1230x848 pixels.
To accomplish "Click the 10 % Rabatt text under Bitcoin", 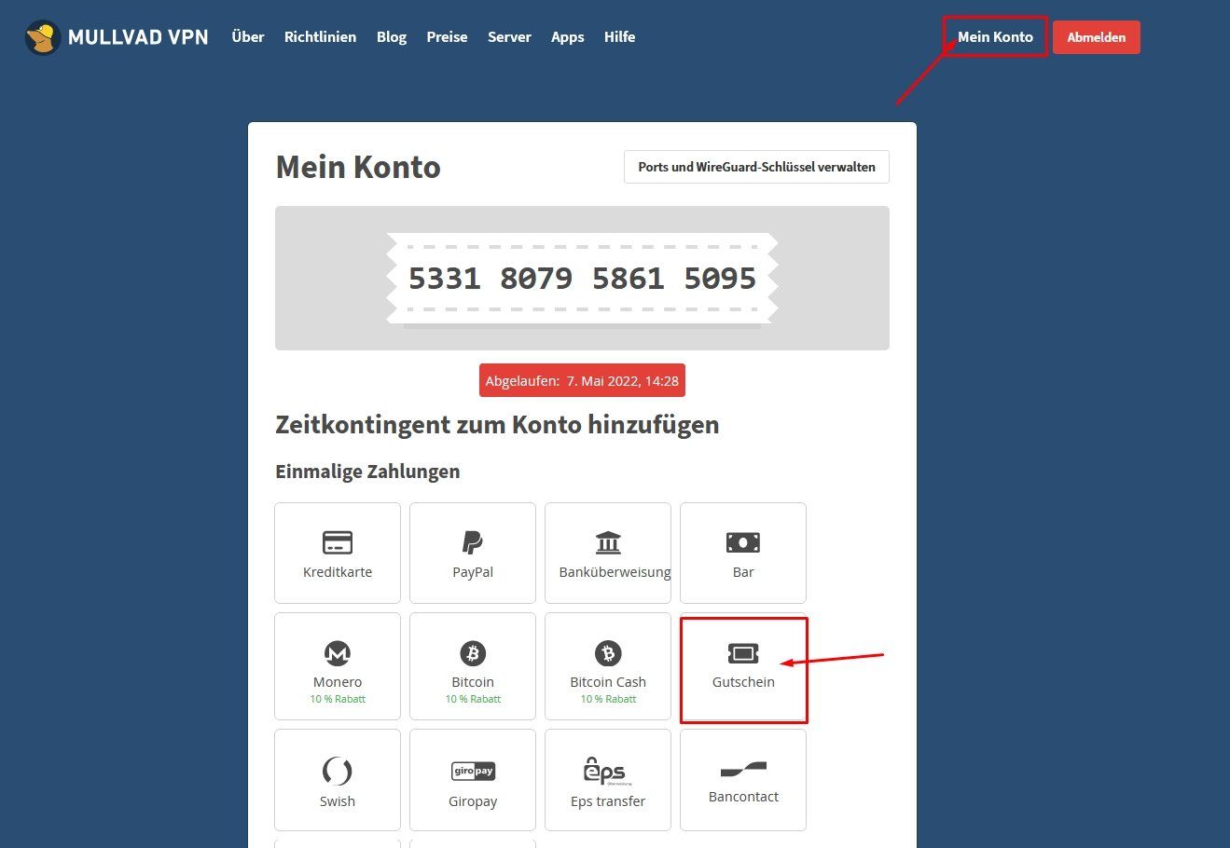I will tap(473, 699).
